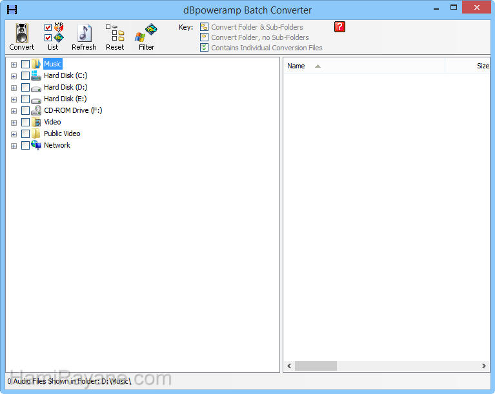Click the Hard Disk (E:) drive icon
The width and height of the screenshot is (495, 394).
tap(36, 100)
